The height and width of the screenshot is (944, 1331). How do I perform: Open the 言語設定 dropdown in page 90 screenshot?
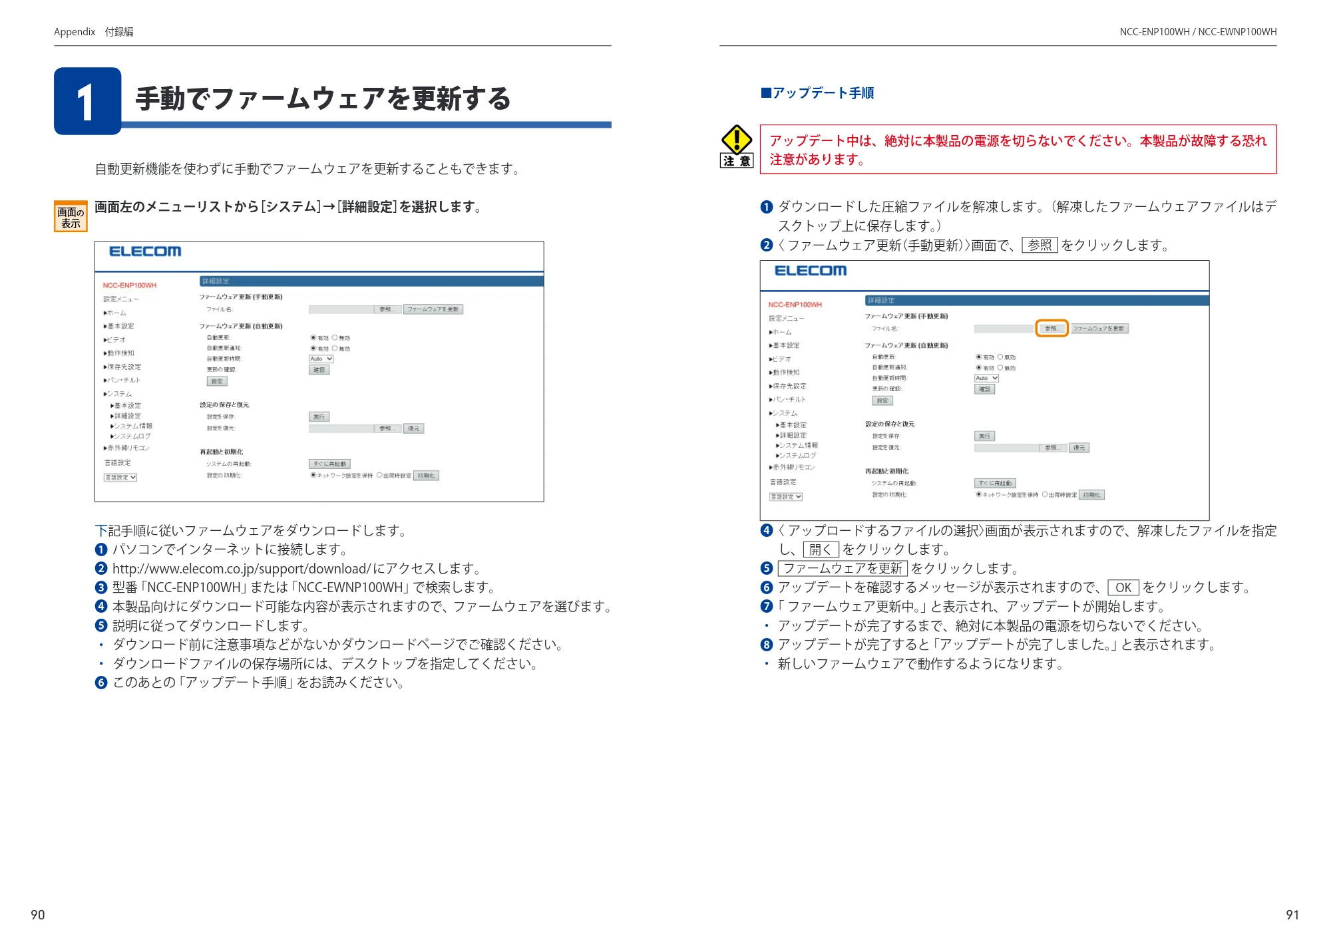120,478
